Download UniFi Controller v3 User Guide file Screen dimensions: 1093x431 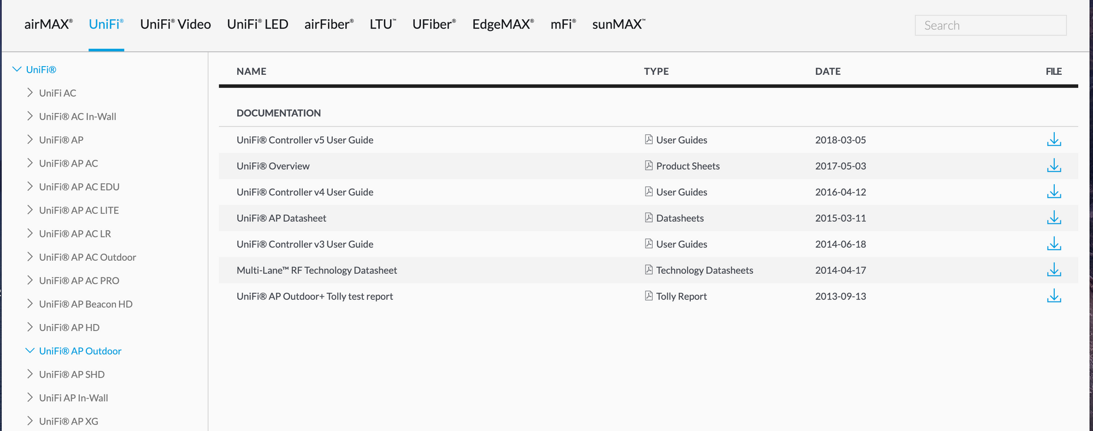[1054, 244]
